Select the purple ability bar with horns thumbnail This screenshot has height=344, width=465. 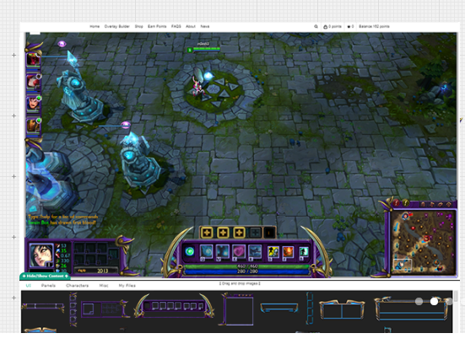tap(174, 306)
